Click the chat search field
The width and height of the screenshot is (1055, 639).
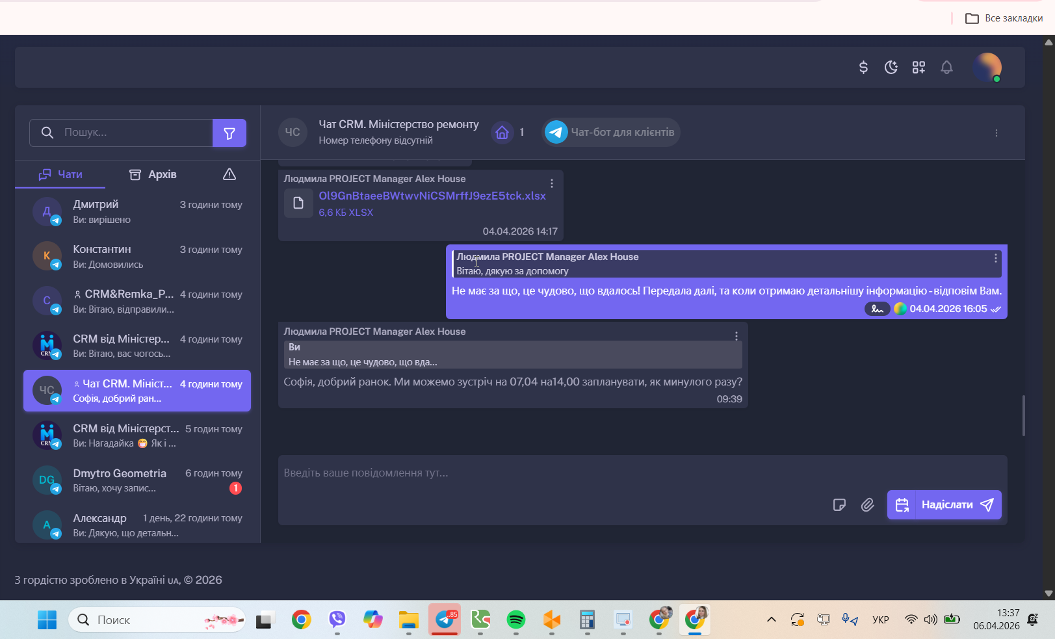(x=121, y=133)
